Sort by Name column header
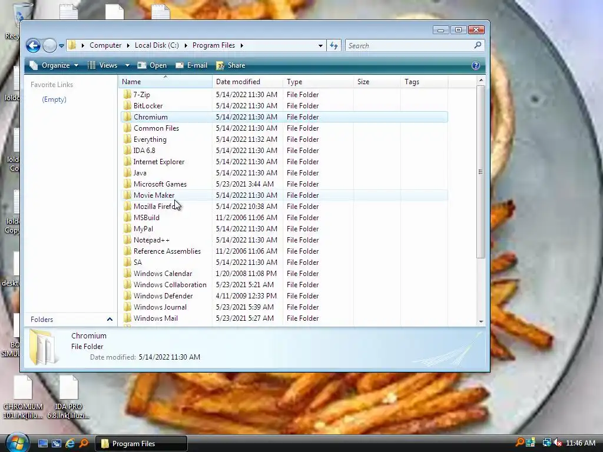 point(165,81)
